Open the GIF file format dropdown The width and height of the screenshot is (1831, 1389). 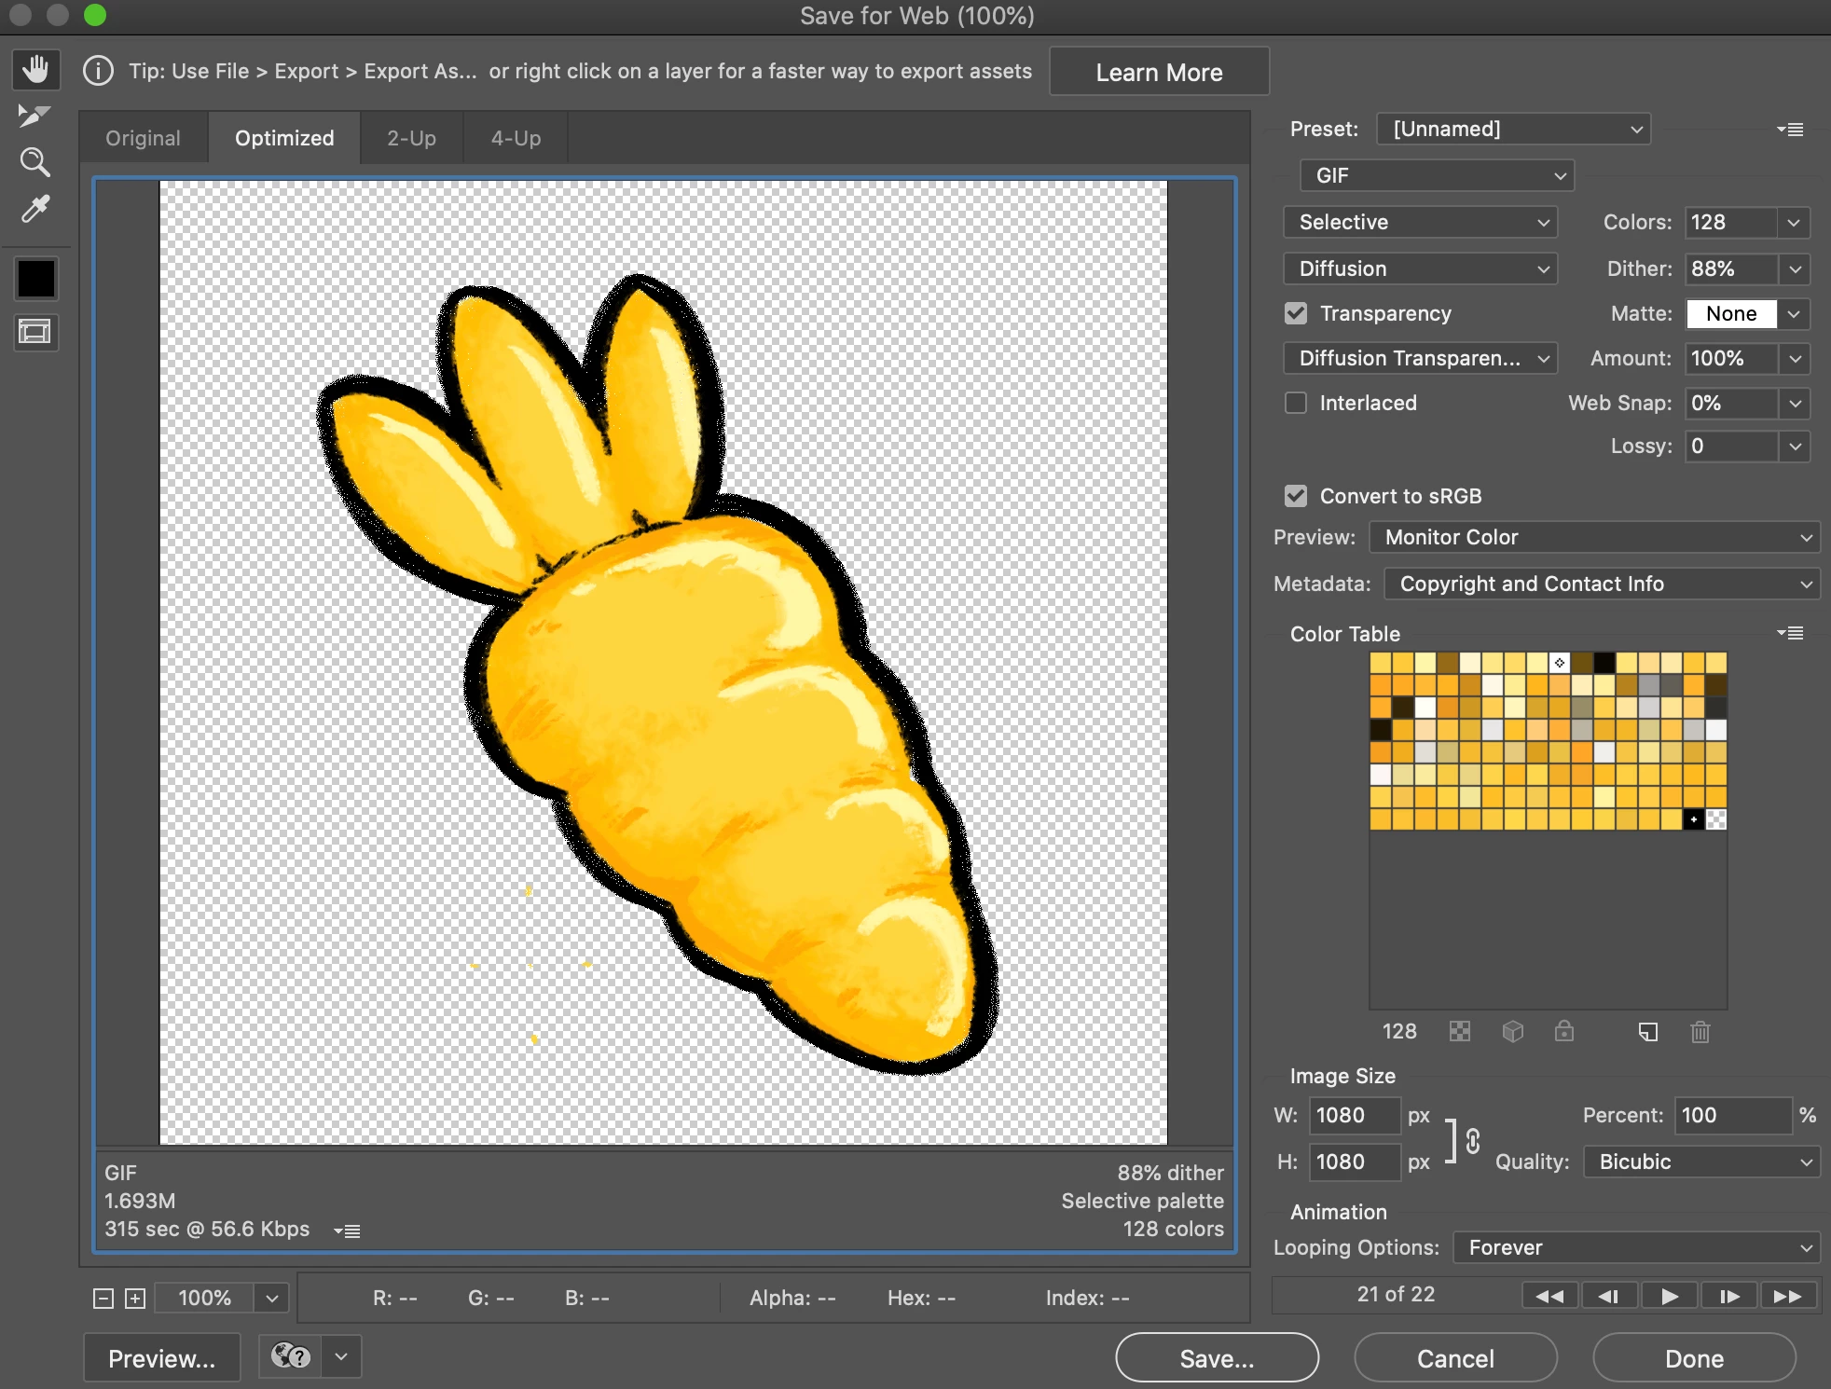tap(1436, 175)
